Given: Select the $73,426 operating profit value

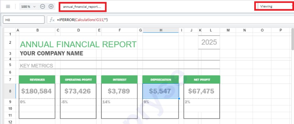Looking at the screenshot, I should coord(78,91).
